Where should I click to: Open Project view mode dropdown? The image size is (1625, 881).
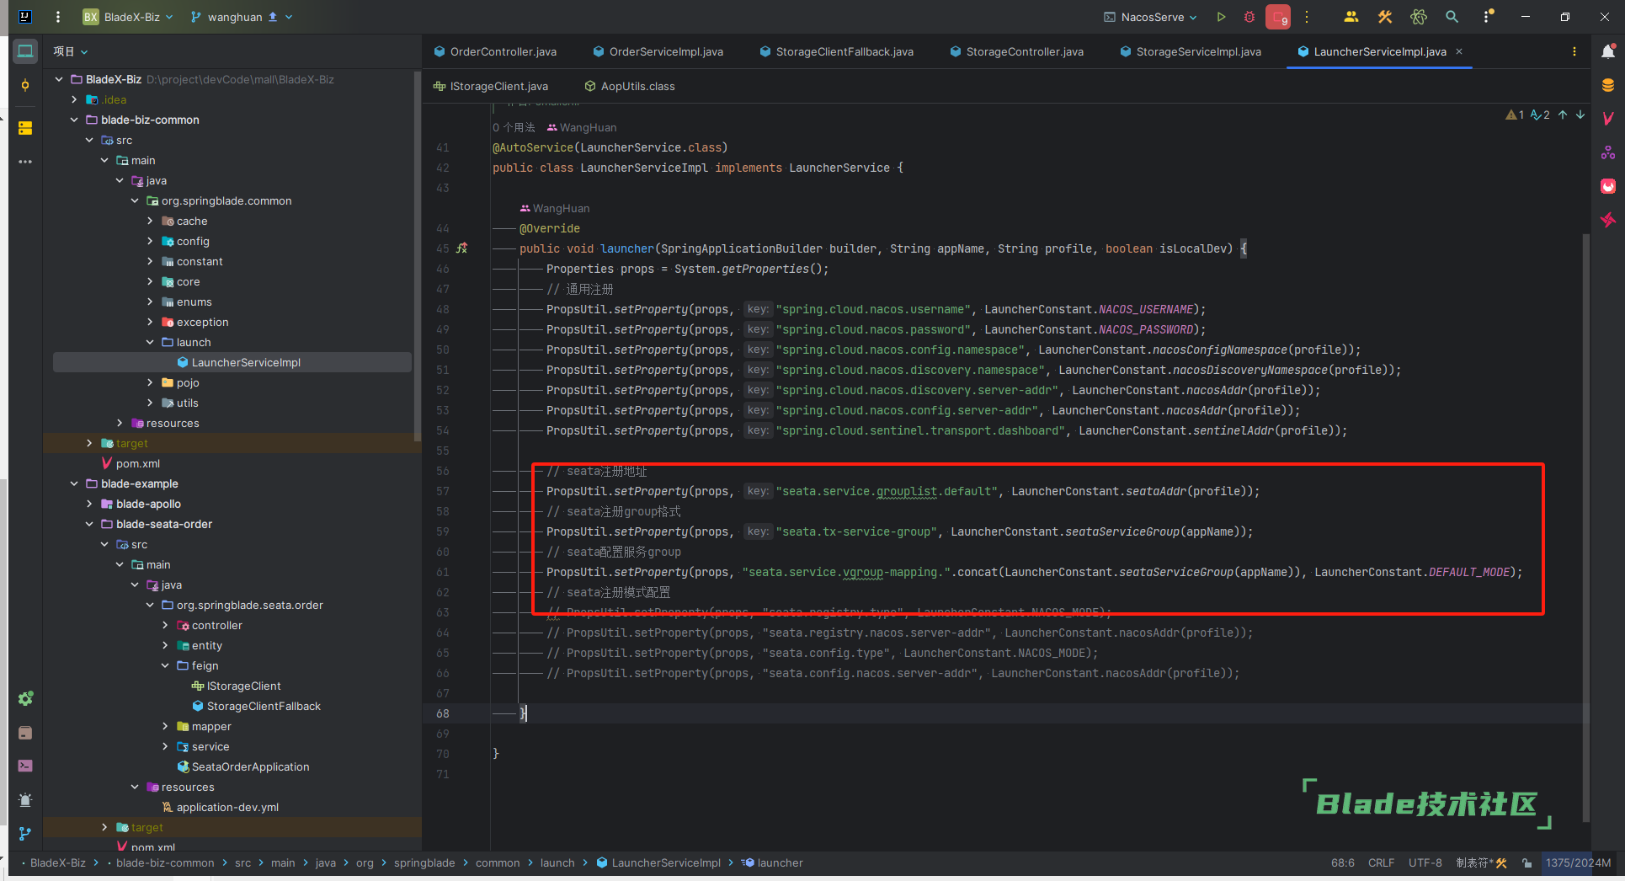71,51
